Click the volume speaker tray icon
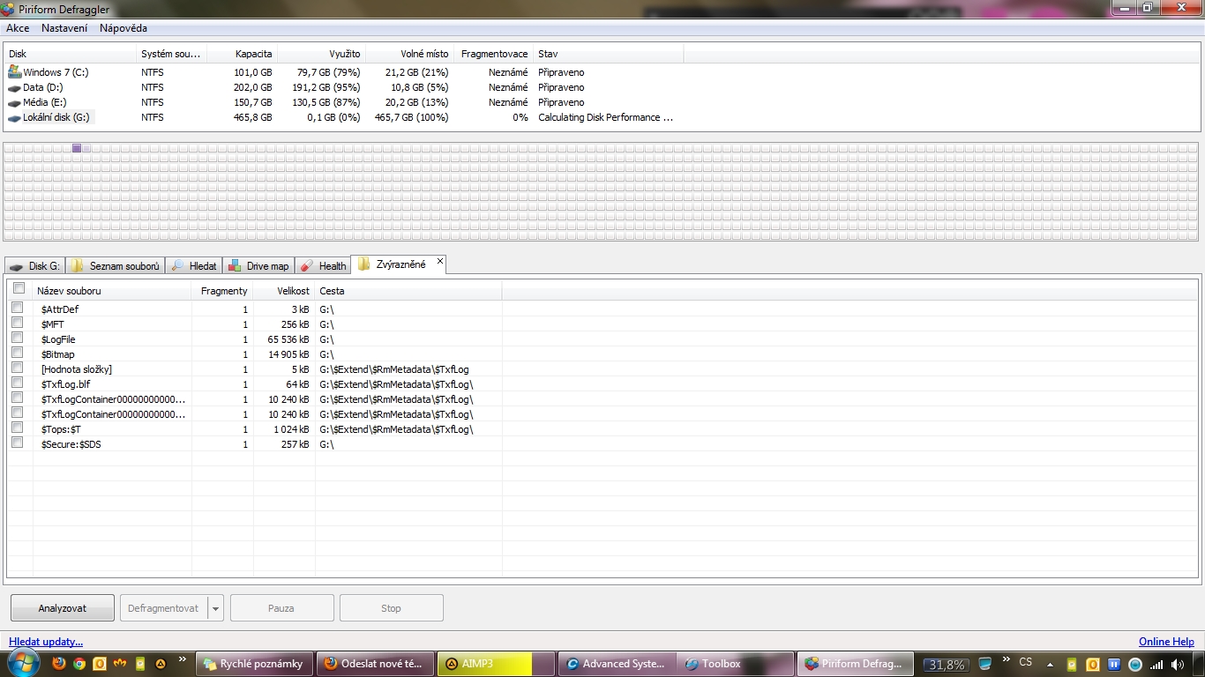 coord(1177,665)
